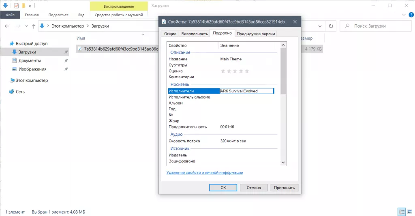Open the Общие tab in properties
This screenshot has width=415, height=216.
point(170,34)
